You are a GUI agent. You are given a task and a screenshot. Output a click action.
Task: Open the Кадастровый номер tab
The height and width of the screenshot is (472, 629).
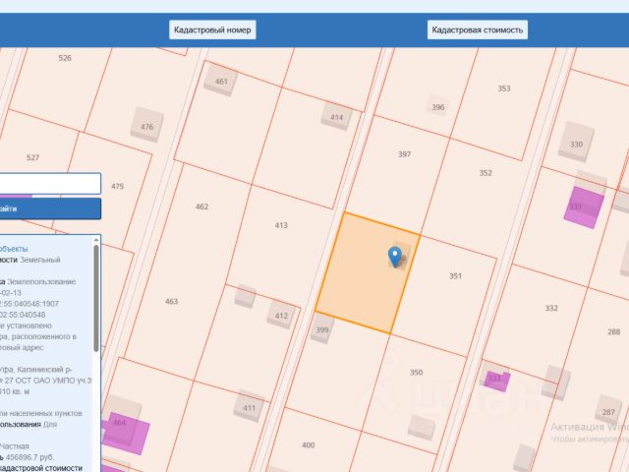click(x=212, y=29)
